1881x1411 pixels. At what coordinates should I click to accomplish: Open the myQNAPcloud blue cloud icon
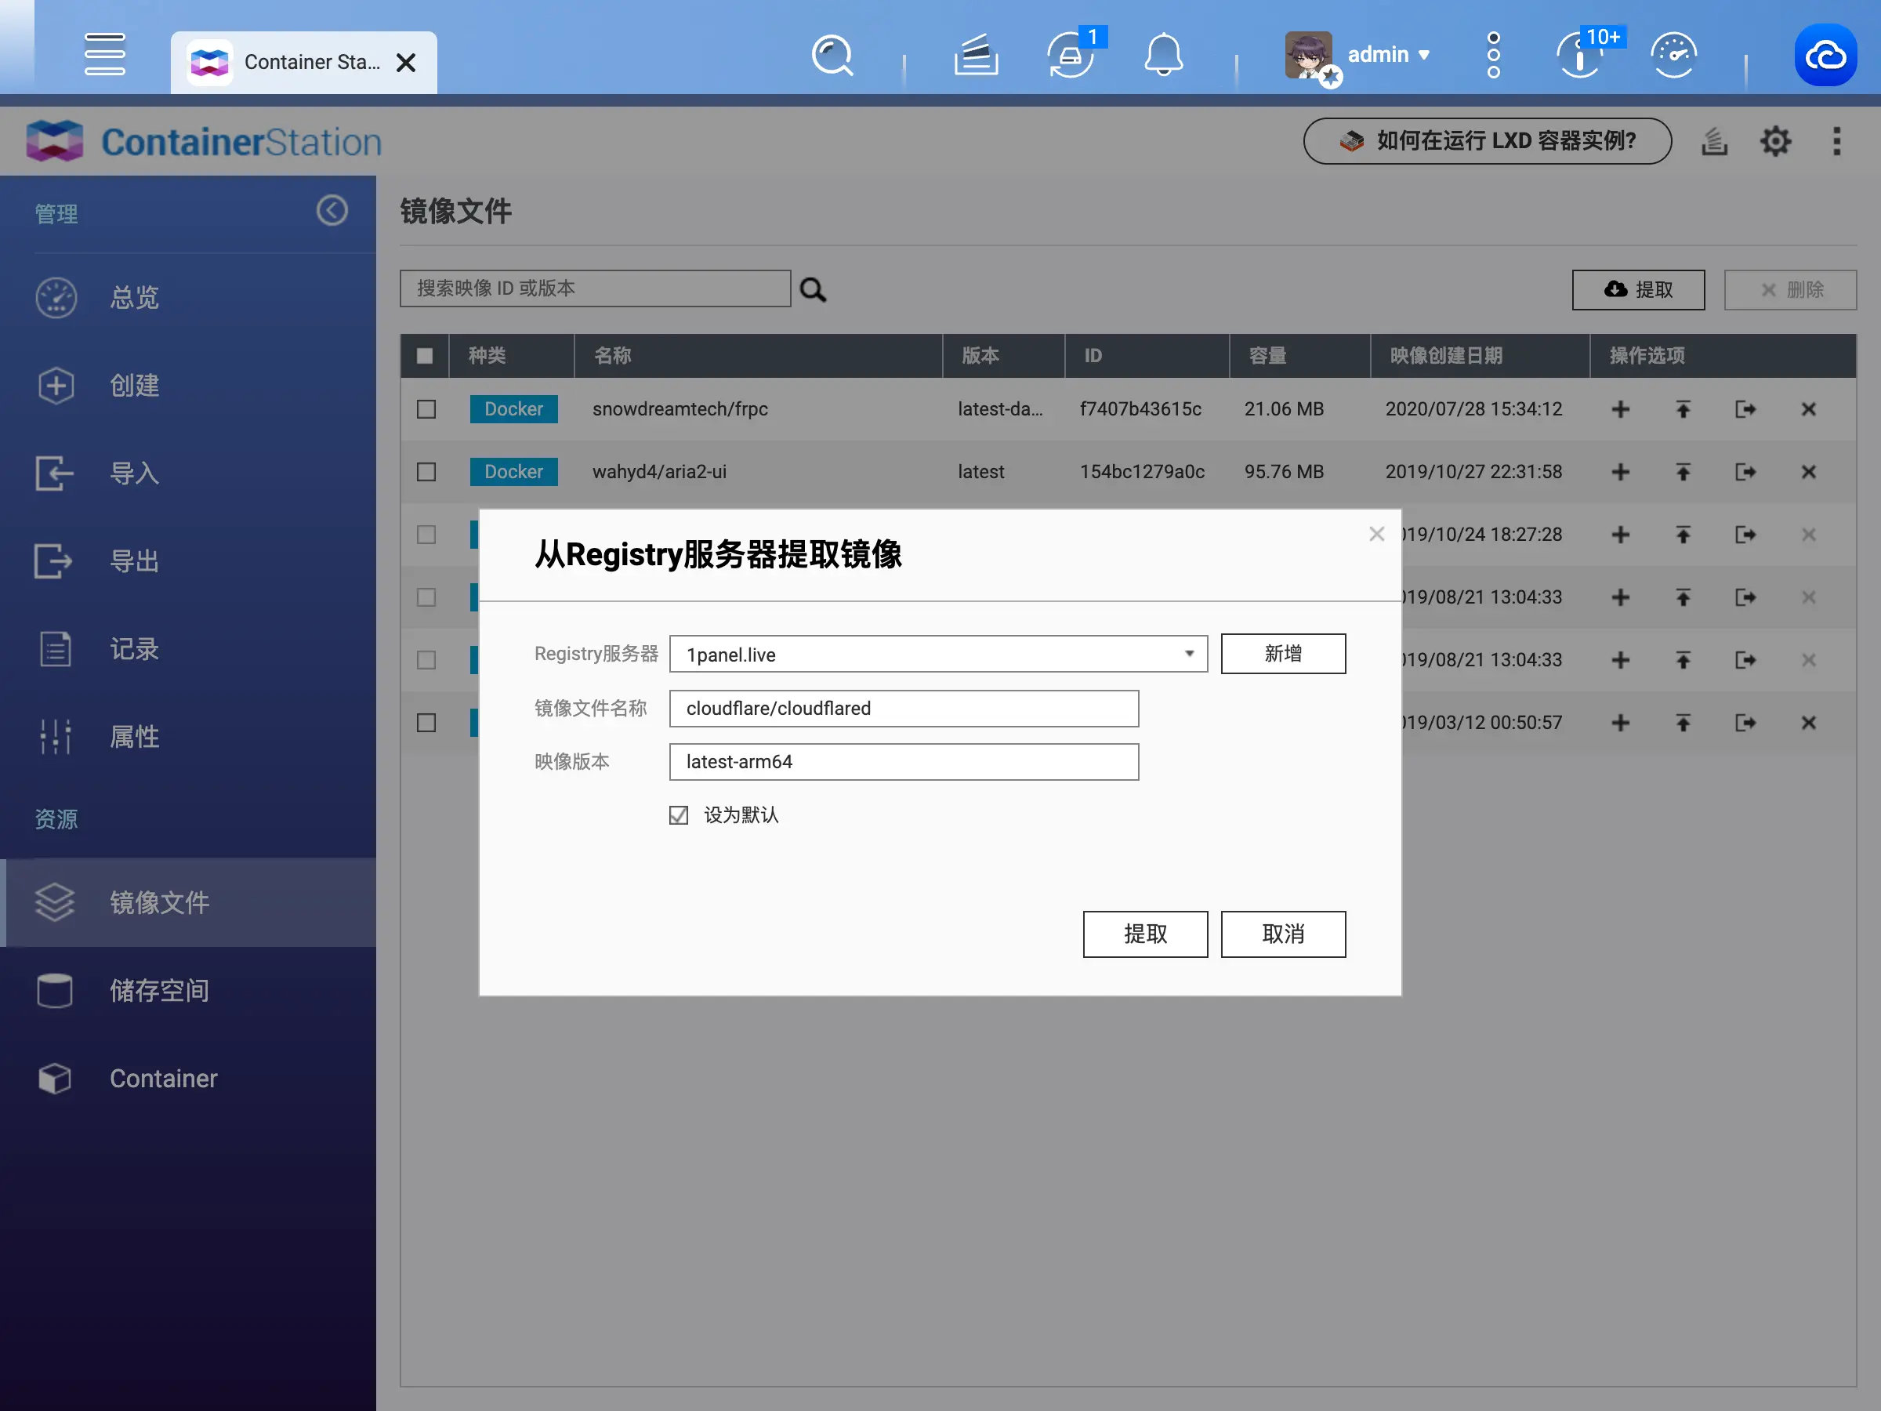[x=1825, y=56]
